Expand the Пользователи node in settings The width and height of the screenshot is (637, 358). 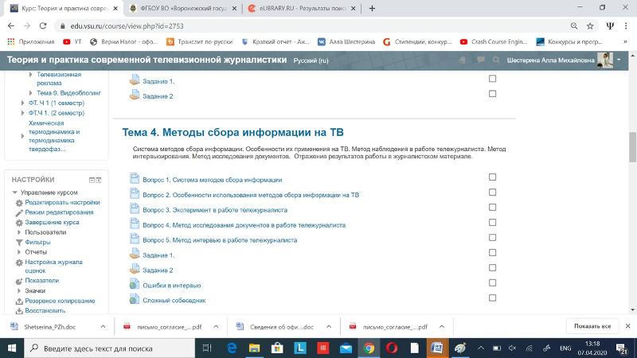(19, 232)
